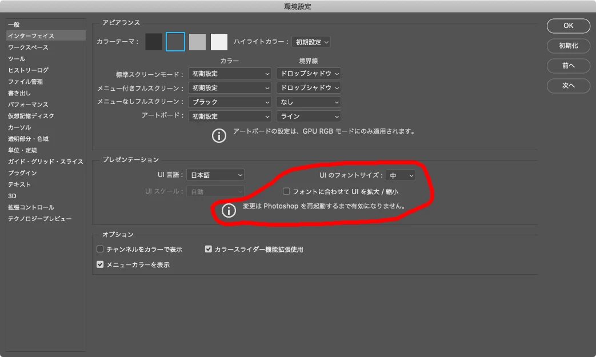Click the 次へ next button
Viewport: 596px width, 357px height.
(x=568, y=86)
